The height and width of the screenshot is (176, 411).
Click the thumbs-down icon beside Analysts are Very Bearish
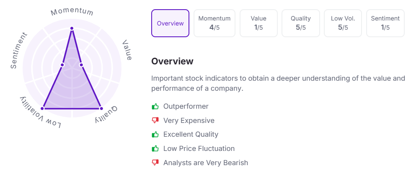click(155, 163)
